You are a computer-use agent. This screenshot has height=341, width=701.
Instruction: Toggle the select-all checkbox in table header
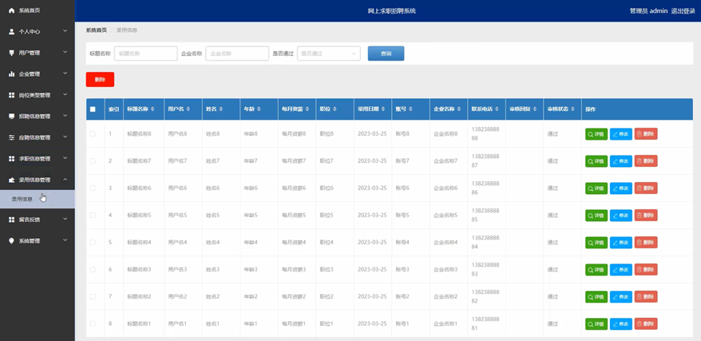click(93, 109)
